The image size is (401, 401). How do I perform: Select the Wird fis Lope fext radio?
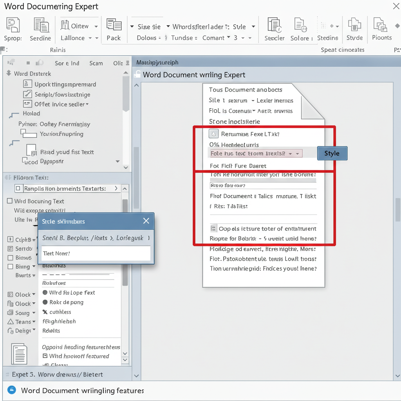tap(45, 292)
